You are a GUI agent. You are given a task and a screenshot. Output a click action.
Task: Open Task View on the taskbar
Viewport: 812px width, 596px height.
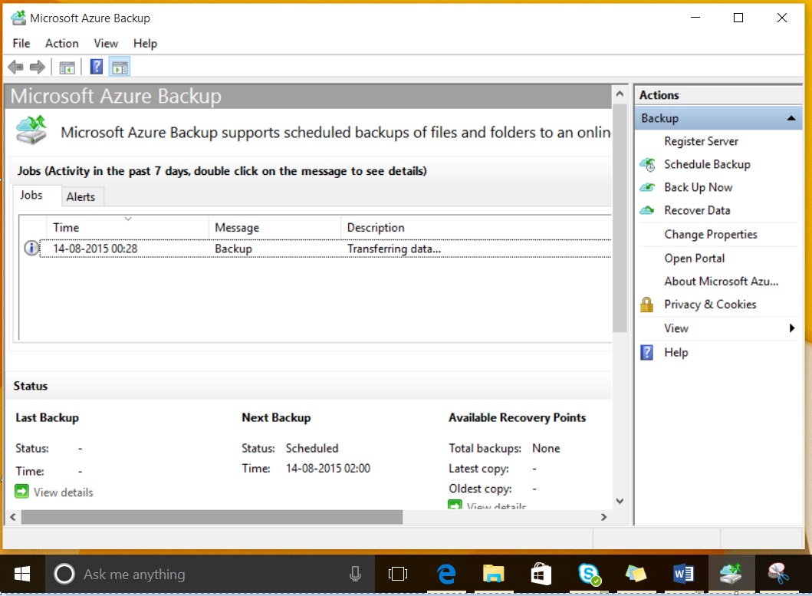pyautogui.click(x=398, y=574)
